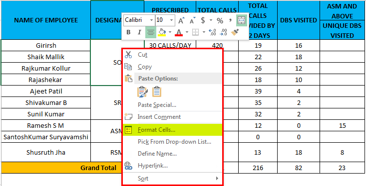Select total cell showing 23
This screenshot has height=186, width=366.
point(342,168)
